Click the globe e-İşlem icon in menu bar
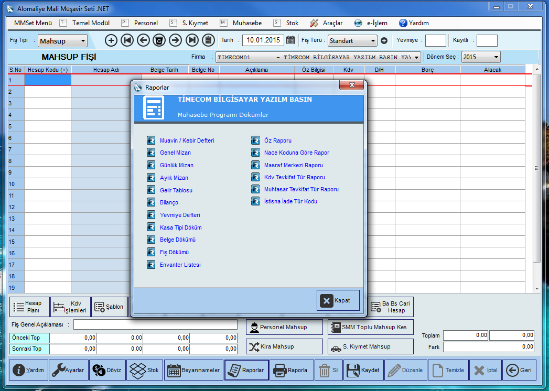Screen dimensions: 549x391 point(358,23)
